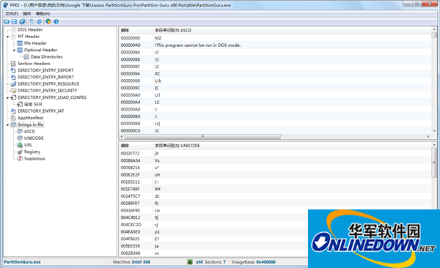Click the blue Help question-mark icon
The image size is (440, 268).
[56, 21]
